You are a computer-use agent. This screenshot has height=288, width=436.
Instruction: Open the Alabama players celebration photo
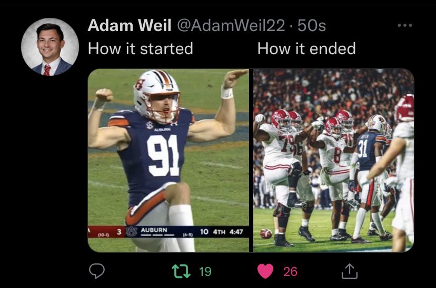tap(334, 161)
